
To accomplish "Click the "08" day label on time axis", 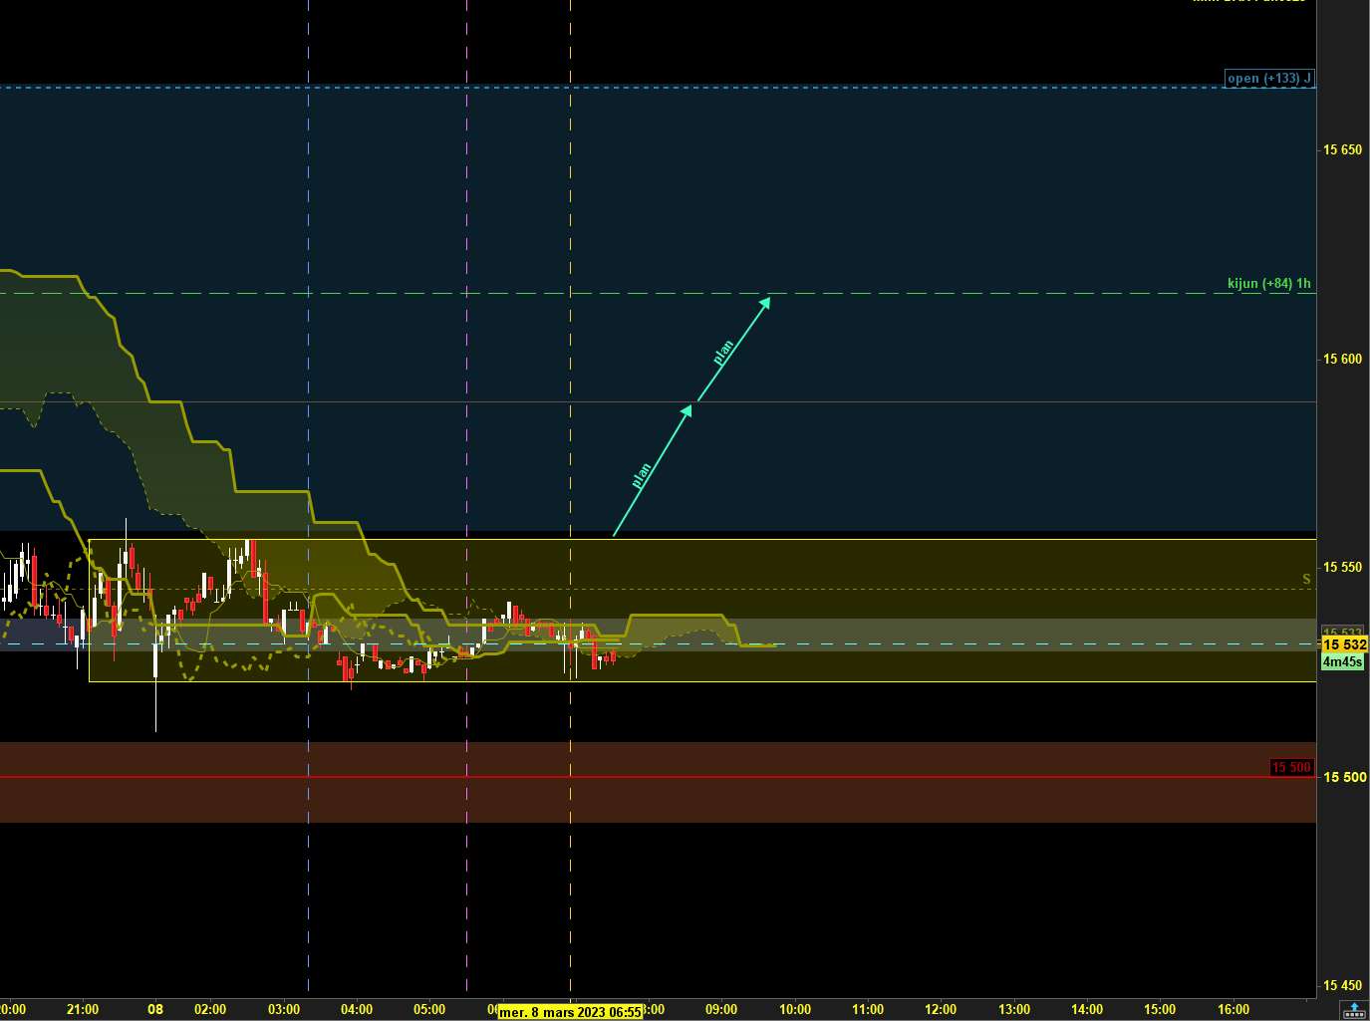I will click(x=155, y=1009).
